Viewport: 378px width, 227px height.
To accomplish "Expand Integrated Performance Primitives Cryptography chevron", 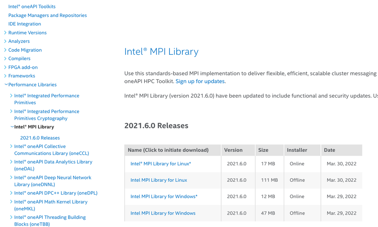I will (x=11, y=111).
